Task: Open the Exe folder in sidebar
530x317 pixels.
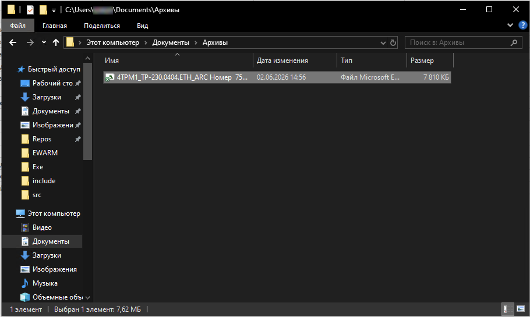Action: click(37, 167)
